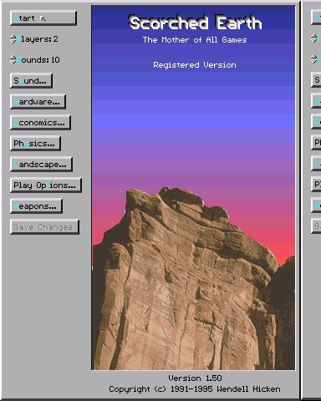This screenshot has height=401, width=321.
Task: Click the Scorched Earth title text
Action: tap(195, 23)
